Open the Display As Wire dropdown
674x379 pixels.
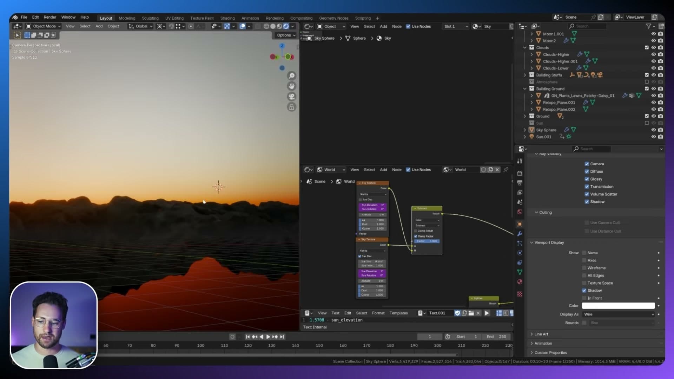(618, 314)
